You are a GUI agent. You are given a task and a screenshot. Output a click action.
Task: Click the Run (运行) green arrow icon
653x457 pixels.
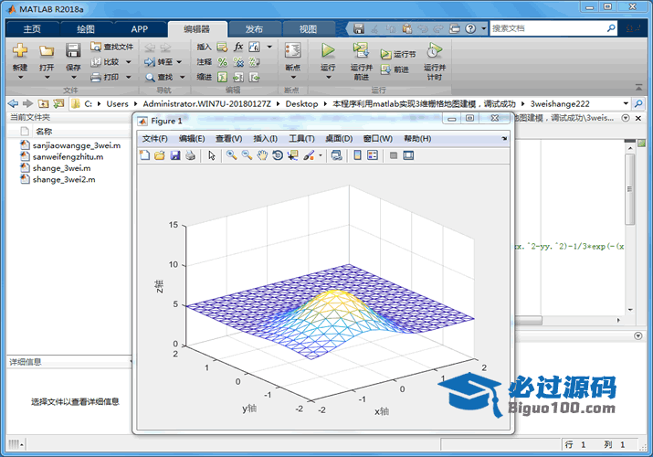[328, 50]
